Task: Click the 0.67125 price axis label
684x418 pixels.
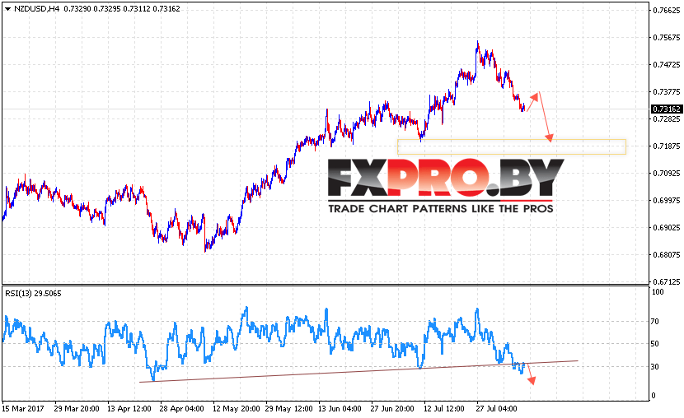Action: coord(666,281)
